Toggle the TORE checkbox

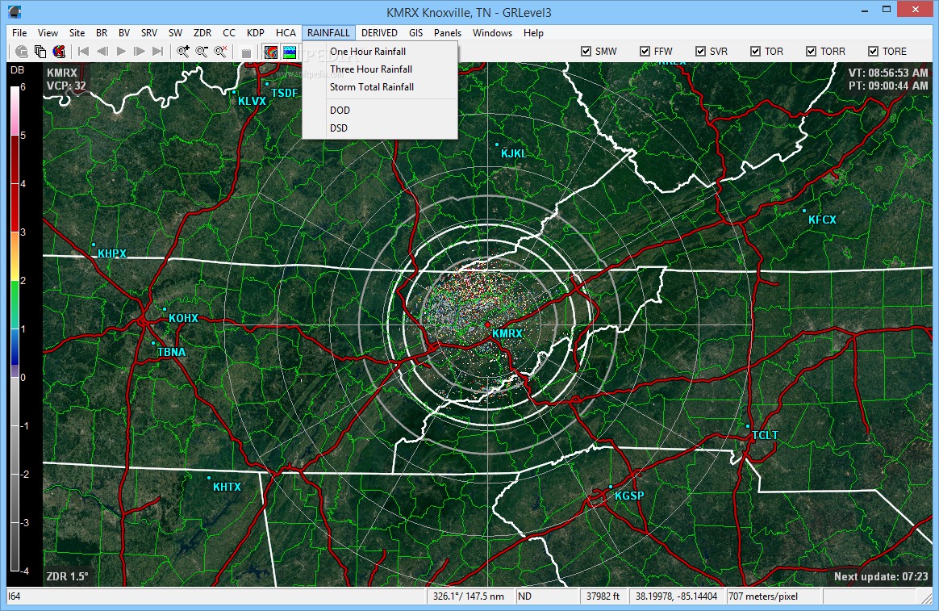873,52
